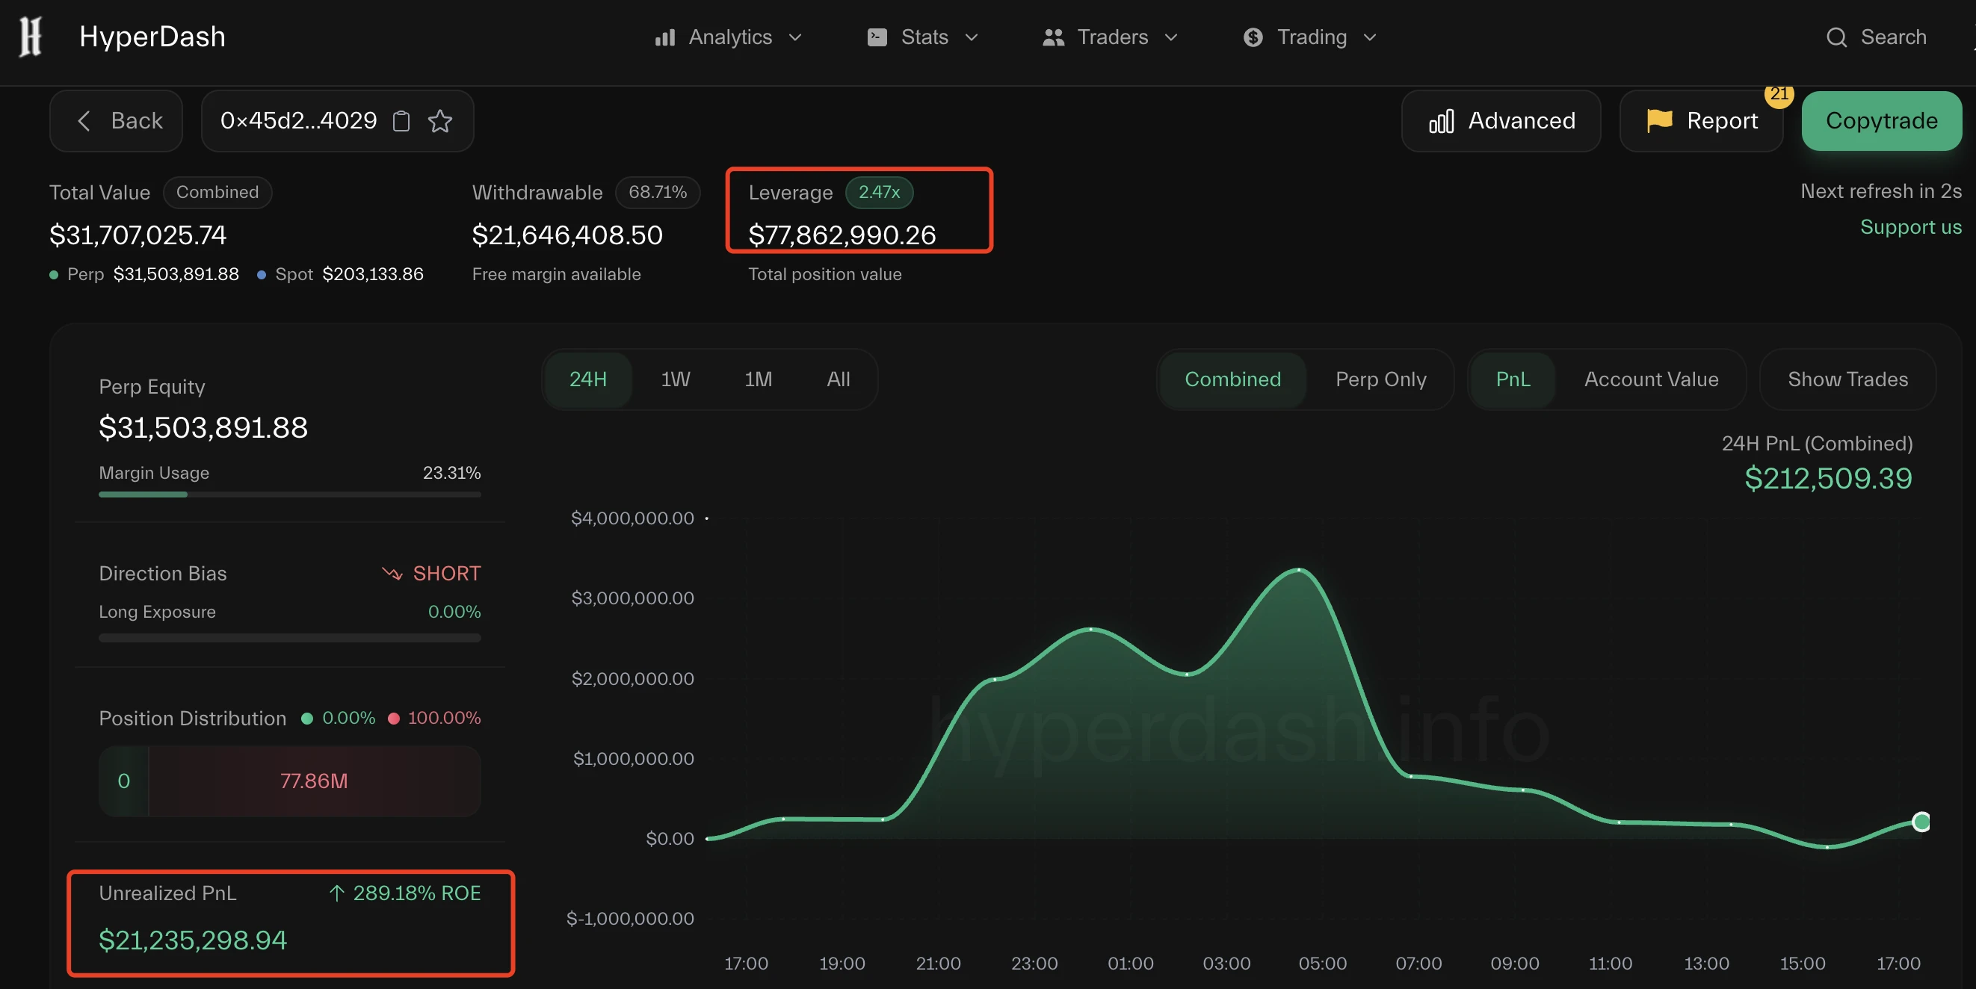The height and width of the screenshot is (989, 1976).
Task: Click the HyperDash logo
Action: pyautogui.click(x=31, y=36)
